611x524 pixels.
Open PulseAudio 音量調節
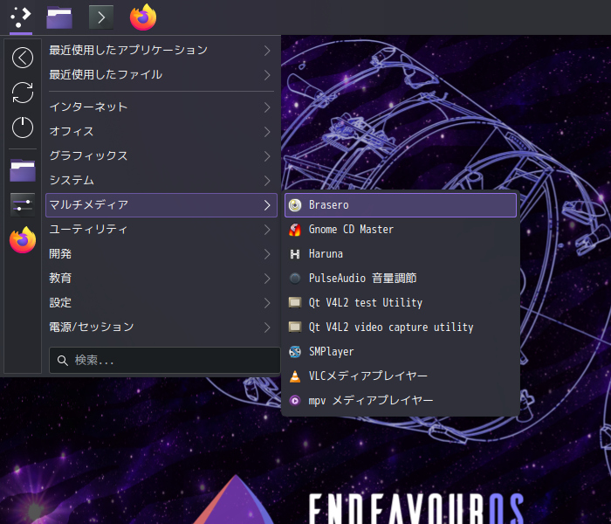(x=401, y=279)
